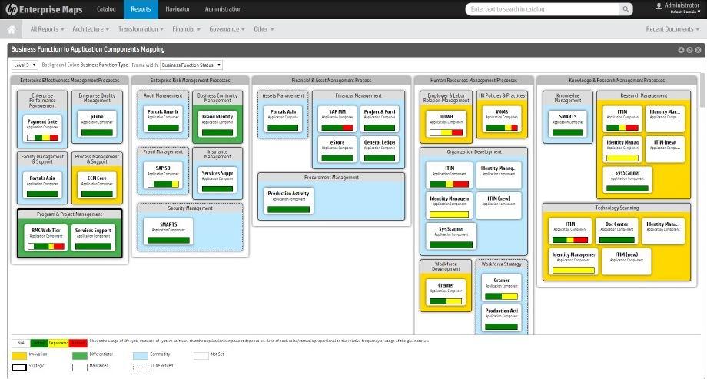
Task: Open the Business Function Status frame width dropdown
Action: tap(191, 65)
